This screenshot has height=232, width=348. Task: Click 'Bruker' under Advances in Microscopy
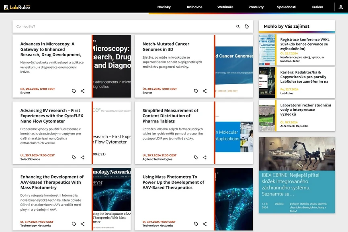[x=25, y=93]
